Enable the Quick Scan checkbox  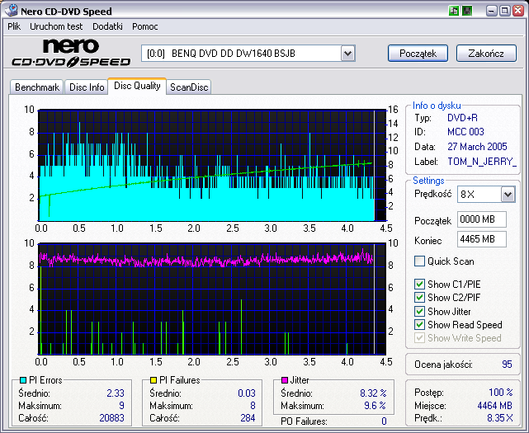(x=419, y=261)
